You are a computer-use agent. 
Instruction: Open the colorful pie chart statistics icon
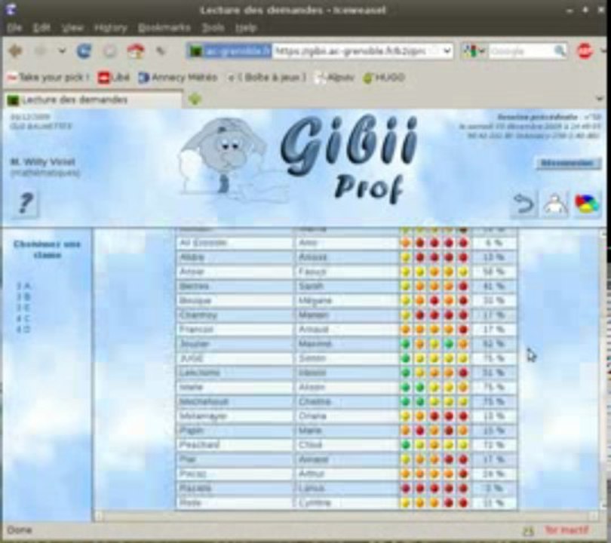(x=587, y=204)
